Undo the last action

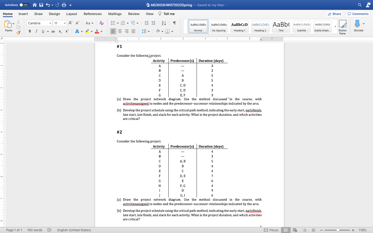pos(48,5)
